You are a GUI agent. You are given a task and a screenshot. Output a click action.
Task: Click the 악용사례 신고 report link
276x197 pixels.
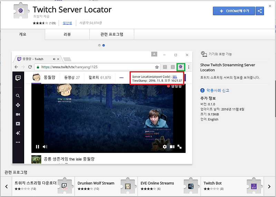coord(218,90)
